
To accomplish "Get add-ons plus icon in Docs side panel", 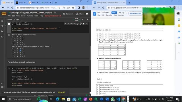I will click(x=179, y=53).
